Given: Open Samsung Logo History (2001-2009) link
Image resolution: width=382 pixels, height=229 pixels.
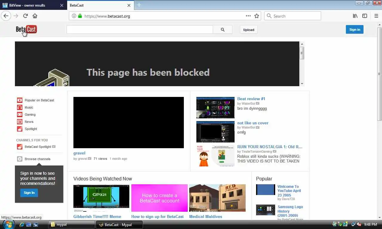Looking at the screenshot, I should coord(290,211).
